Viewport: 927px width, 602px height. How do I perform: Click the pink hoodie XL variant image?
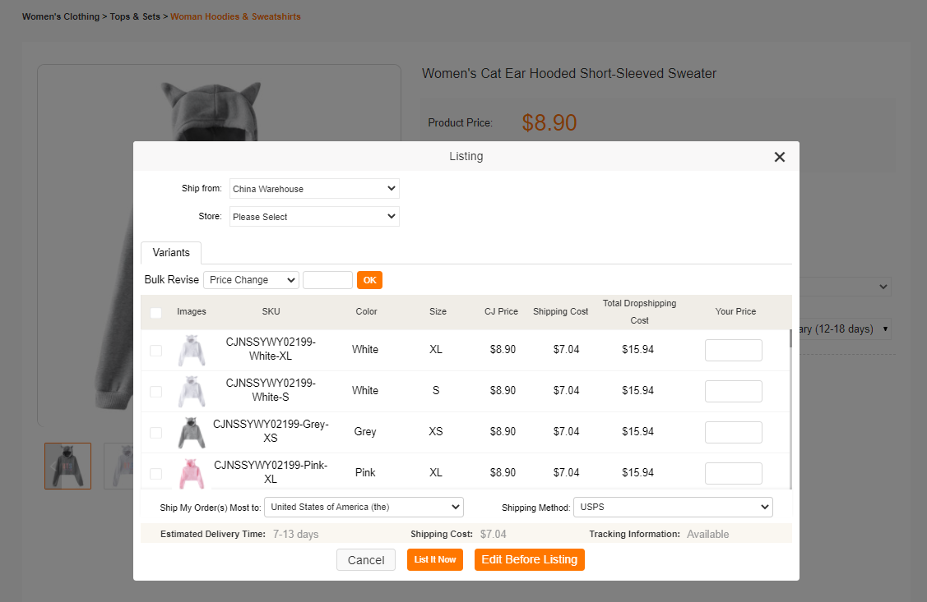click(x=191, y=473)
